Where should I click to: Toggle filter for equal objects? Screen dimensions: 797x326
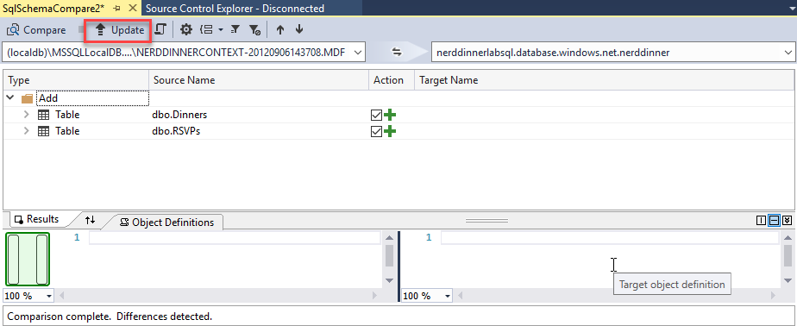coord(235,30)
